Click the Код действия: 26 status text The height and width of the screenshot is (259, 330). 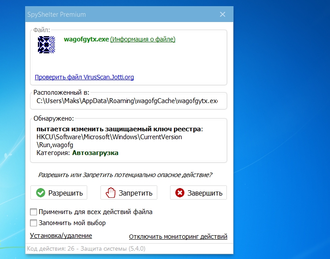click(x=86, y=249)
